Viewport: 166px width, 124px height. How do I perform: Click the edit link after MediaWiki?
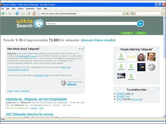pos(47,75)
